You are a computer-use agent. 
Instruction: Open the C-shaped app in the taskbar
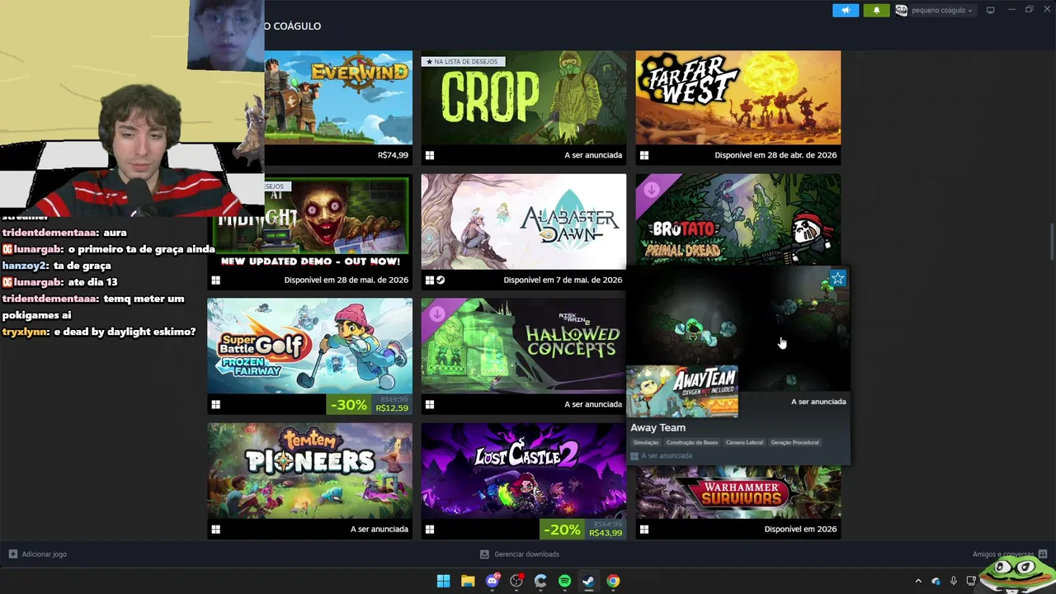540,581
